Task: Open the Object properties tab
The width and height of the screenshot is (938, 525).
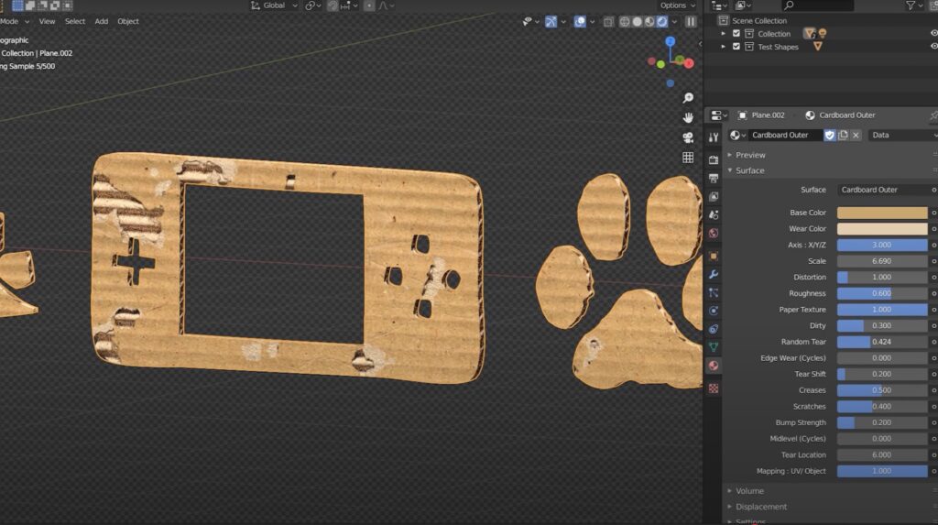Action: pyautogui.click(x=713, y=257)
